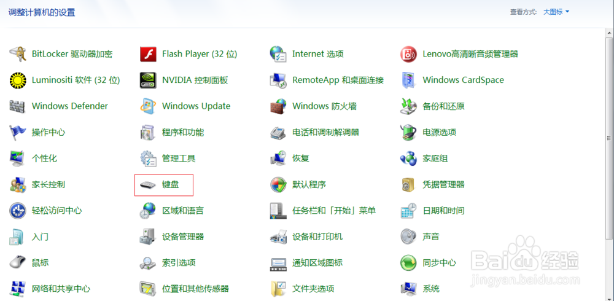The image size is (614, 301).
Task: Click the Windows Update icon
Action: click(148, 106)
